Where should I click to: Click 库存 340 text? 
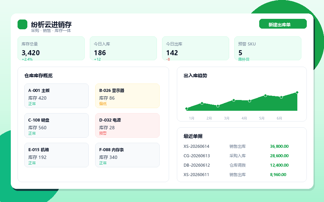[108, 158]
